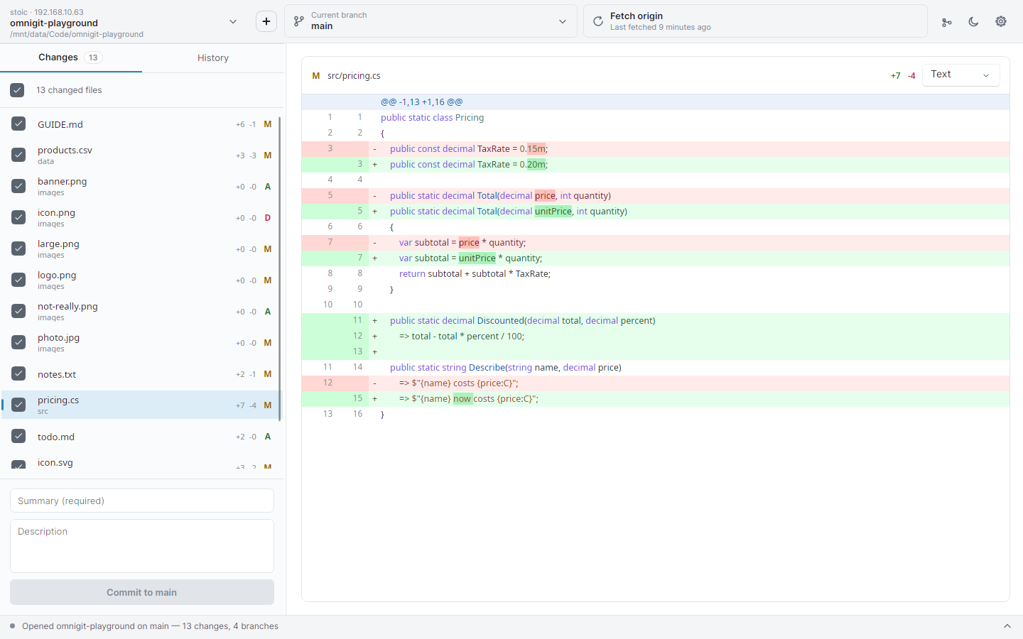
Task: Click the diff hunk header @@ -1,13 +1,16 @@
Action: pos(655,102)
